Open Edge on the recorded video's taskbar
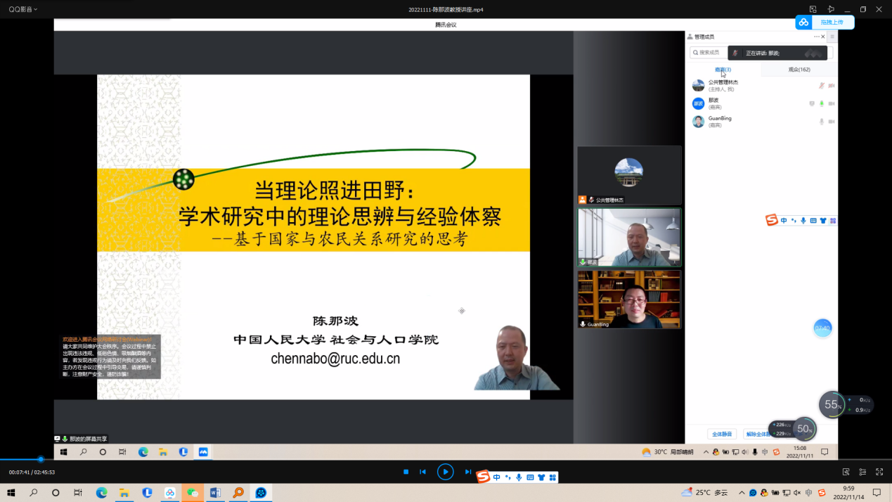892x502 pixels. pyautogui.click(x=143, y=452)
